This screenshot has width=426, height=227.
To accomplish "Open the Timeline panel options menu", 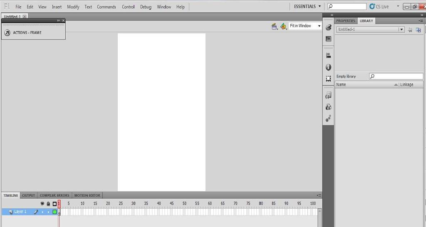I will tap(319, 195).
